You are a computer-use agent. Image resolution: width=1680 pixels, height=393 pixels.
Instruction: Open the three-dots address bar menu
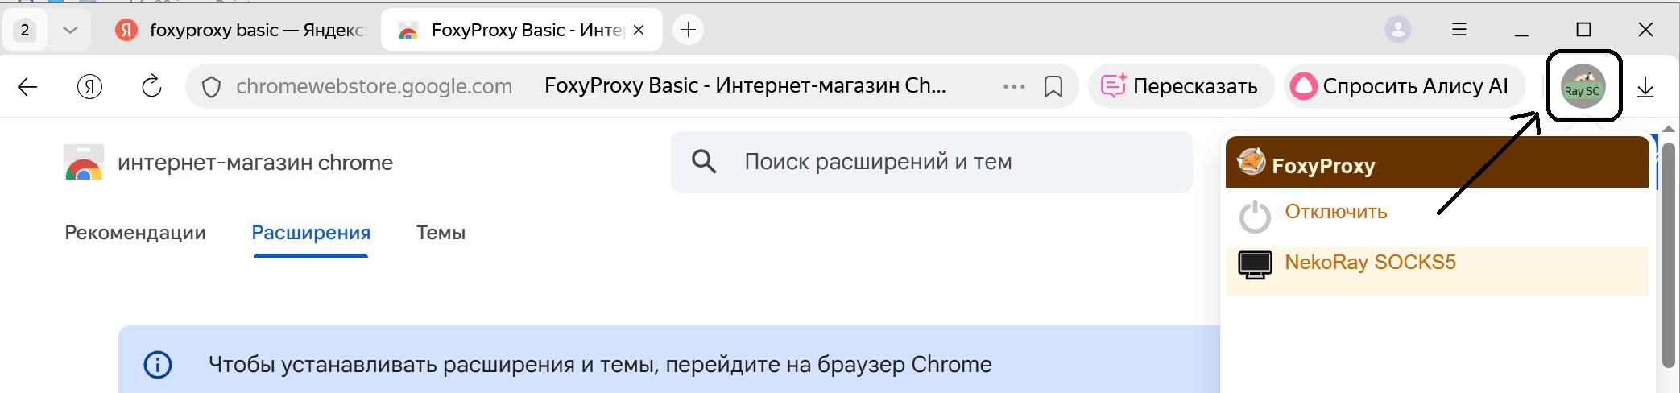1014,86
